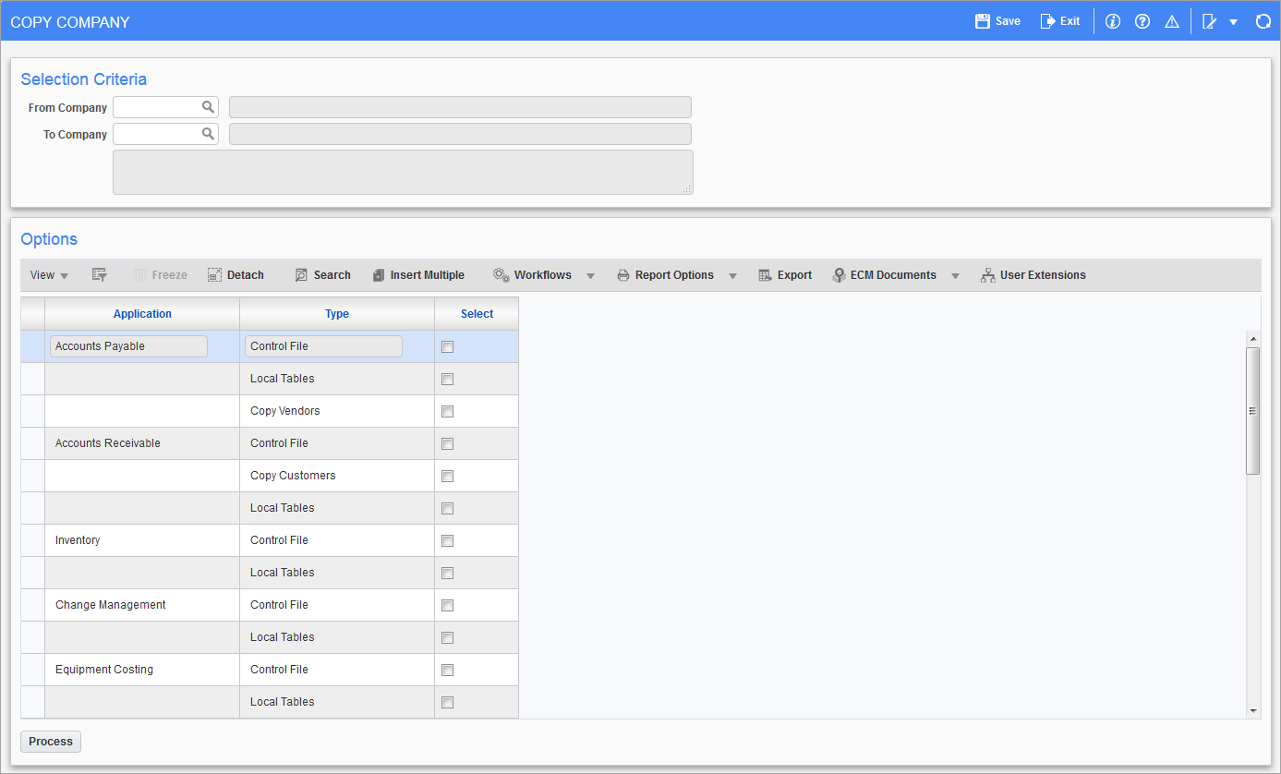Open the View dropdown menu
This screenshot has width=1281, height=774.
[49, 275]
